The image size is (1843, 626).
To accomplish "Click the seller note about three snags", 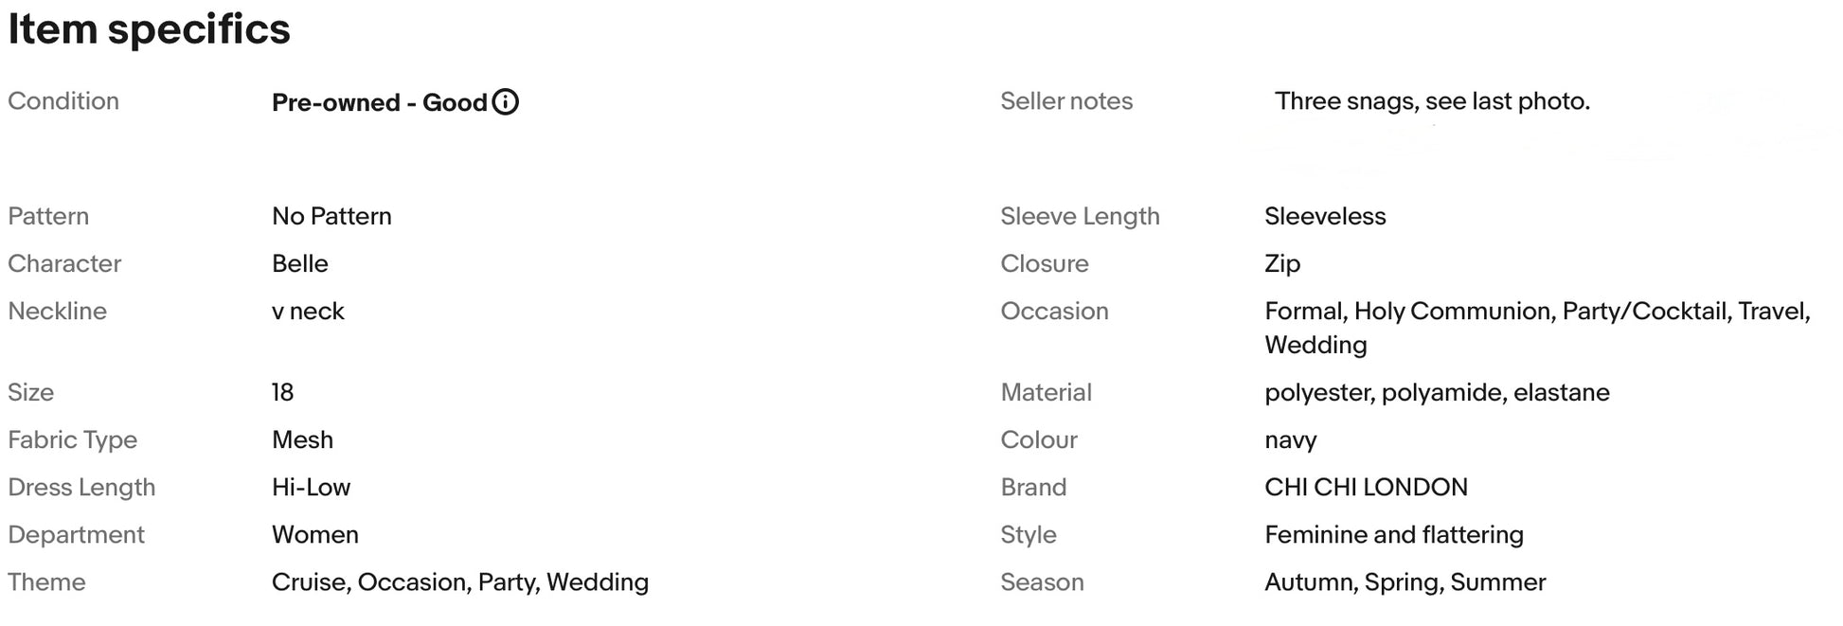I will pos(1432,101).
